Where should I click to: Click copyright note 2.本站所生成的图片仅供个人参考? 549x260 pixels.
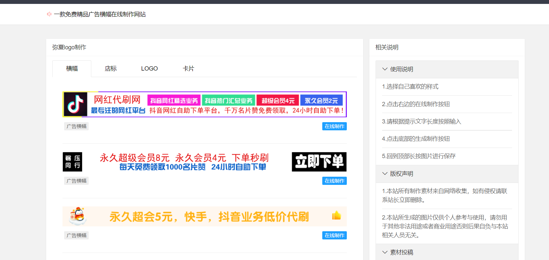445,226
